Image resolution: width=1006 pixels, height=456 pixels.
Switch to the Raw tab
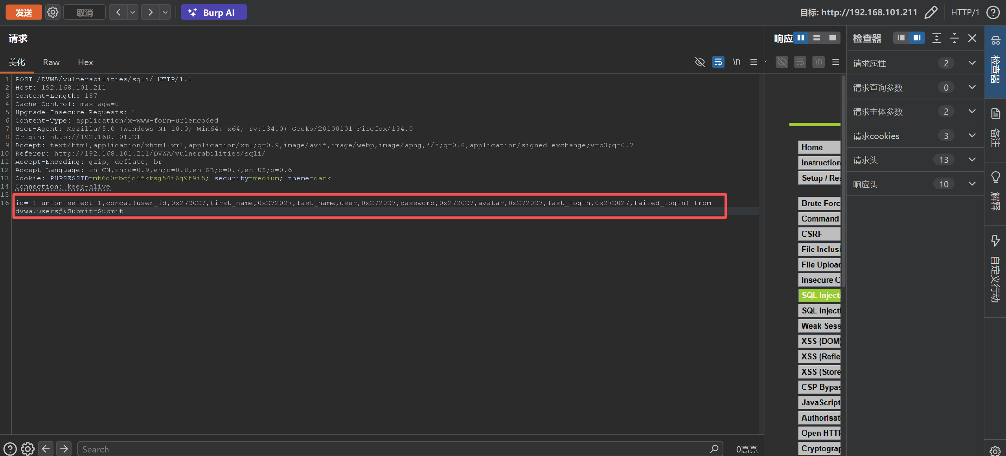(x=51, y=62)
